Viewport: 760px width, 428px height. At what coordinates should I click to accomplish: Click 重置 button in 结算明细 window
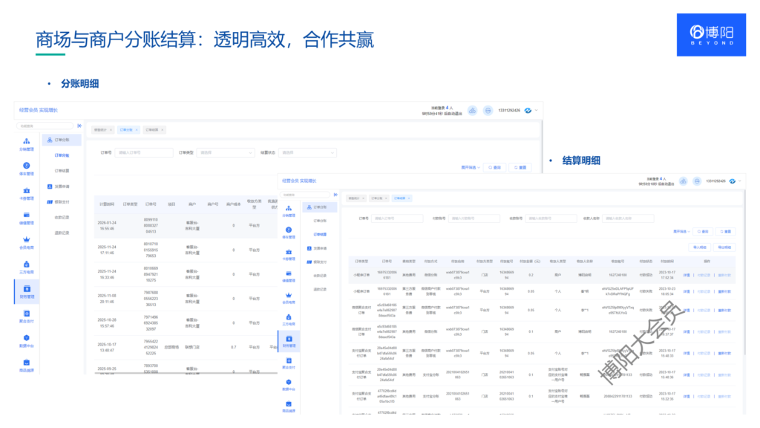[x=725, y=232]
